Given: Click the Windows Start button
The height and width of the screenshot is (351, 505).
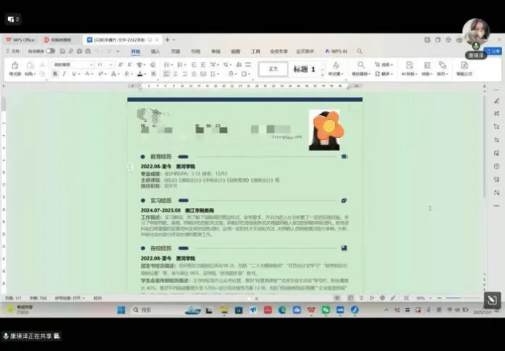Looking at the screenshot, I should [121, 310].
